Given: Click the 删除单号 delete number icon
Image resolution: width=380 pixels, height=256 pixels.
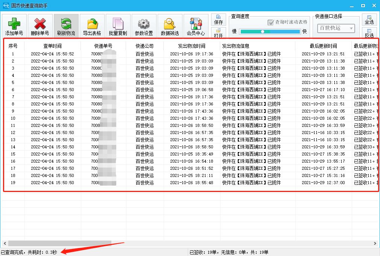Looking at the screenshot, I should 40,25.
